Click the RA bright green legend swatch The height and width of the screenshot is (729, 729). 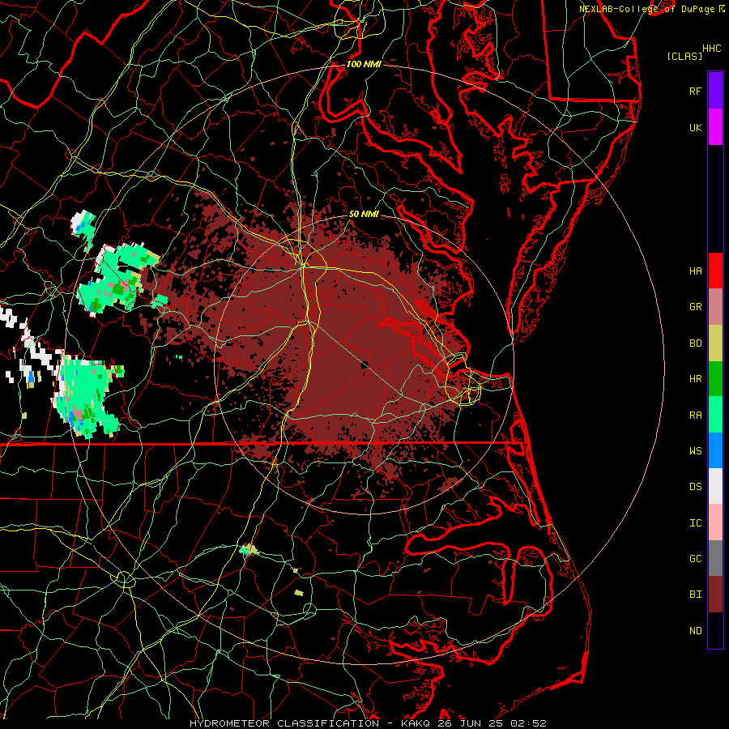715,415
